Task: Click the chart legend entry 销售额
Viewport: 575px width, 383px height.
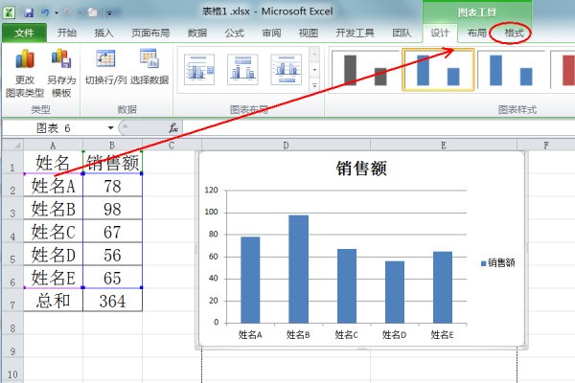Action: [498, 262]
